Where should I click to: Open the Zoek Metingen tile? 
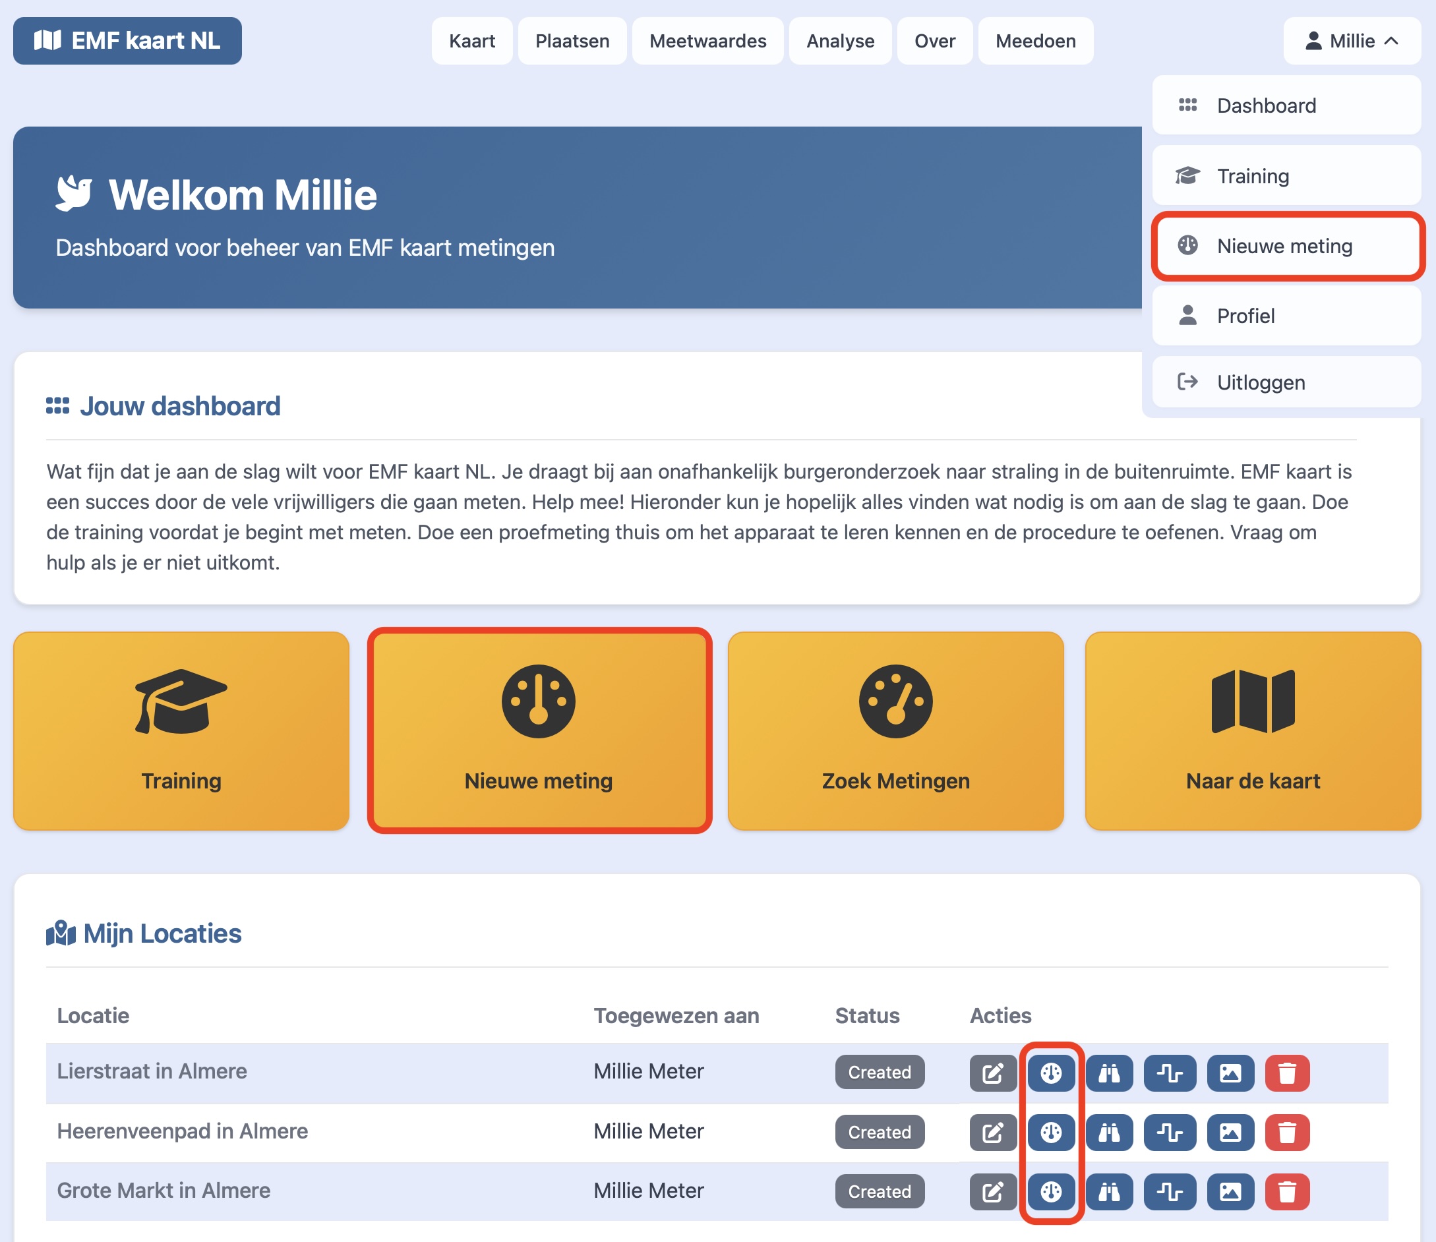coord(895,730)
